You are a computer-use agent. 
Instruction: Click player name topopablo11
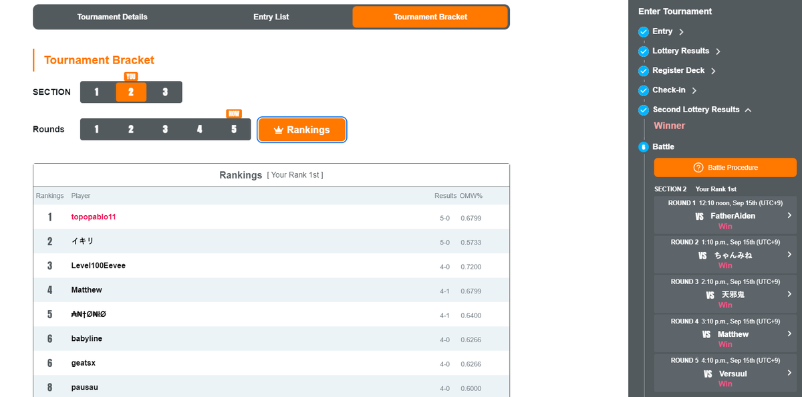[x=94, y=217]
